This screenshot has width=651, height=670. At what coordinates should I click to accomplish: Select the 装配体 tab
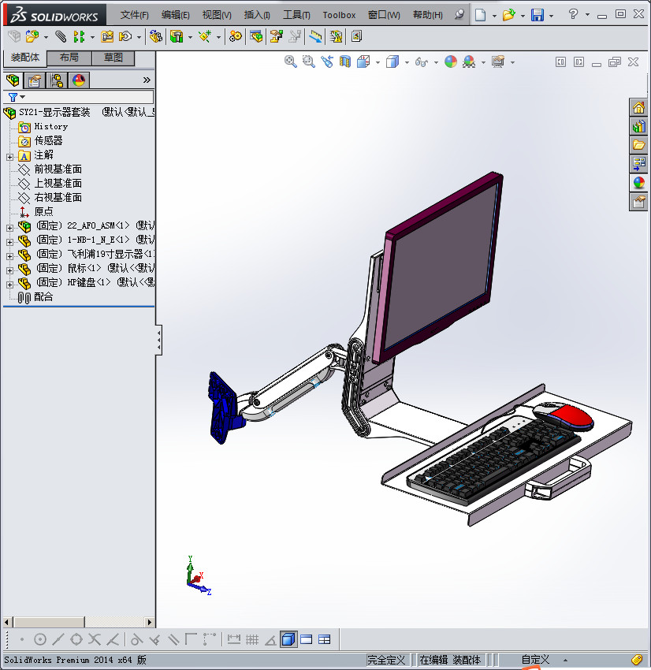24,58
